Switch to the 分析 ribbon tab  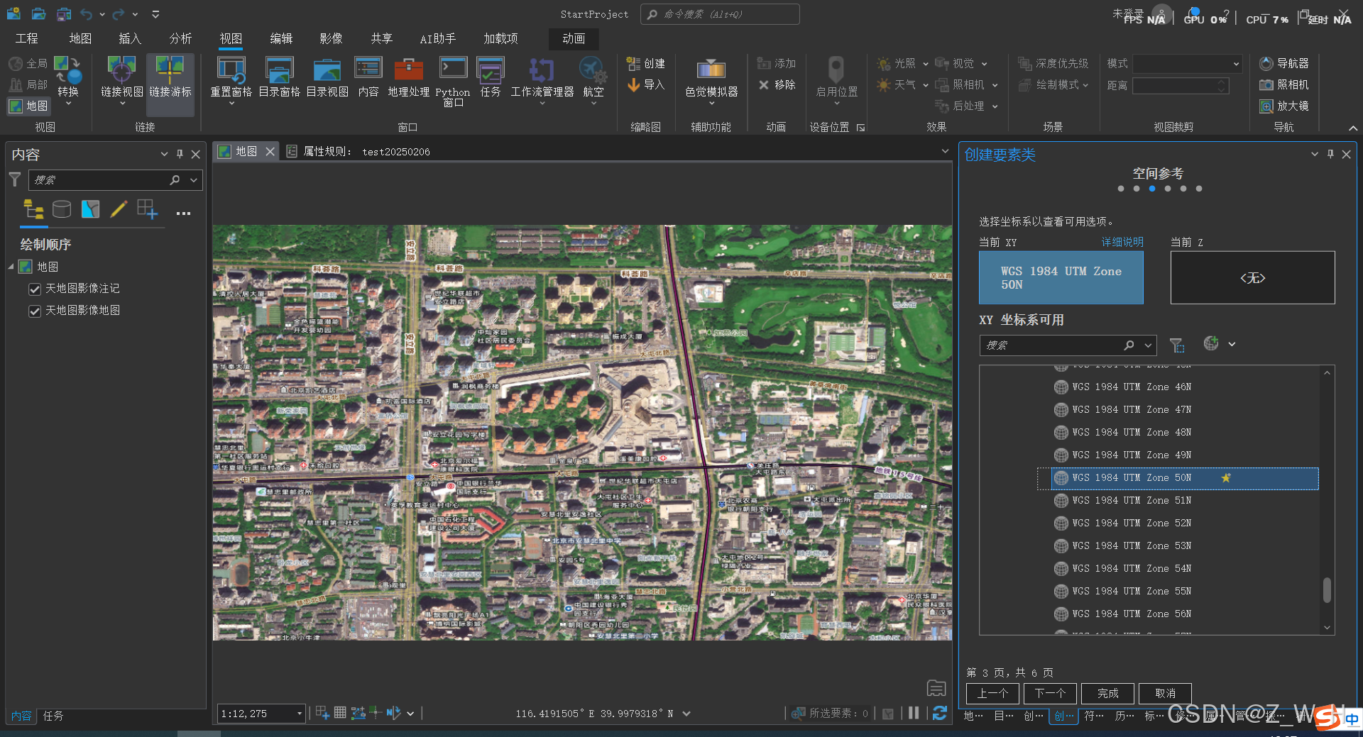180,38
